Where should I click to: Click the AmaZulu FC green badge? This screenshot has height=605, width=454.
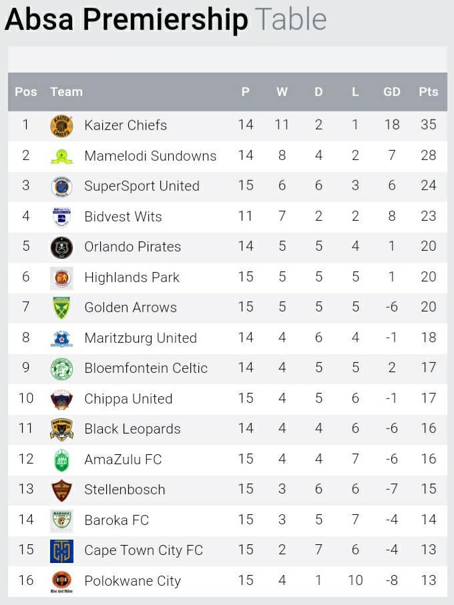[x=62, y=460]
